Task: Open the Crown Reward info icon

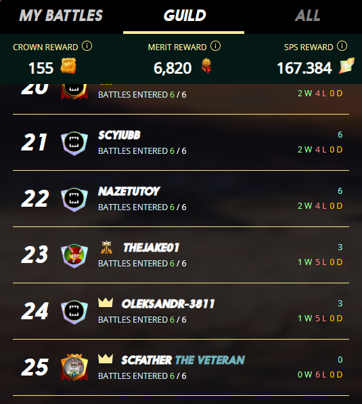Action: 87,46
